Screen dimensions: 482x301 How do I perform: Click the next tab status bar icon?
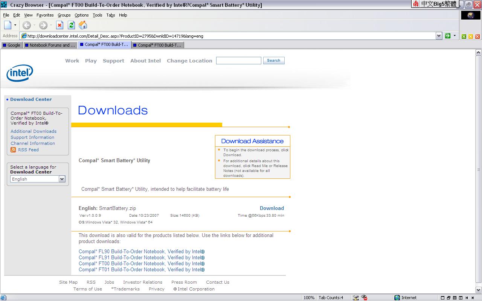(x=473, y=298)
